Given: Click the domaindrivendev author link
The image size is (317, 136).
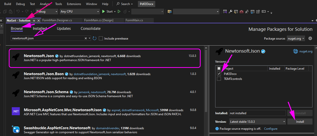Looking at the screenshot, I should (x=108, y=128).
